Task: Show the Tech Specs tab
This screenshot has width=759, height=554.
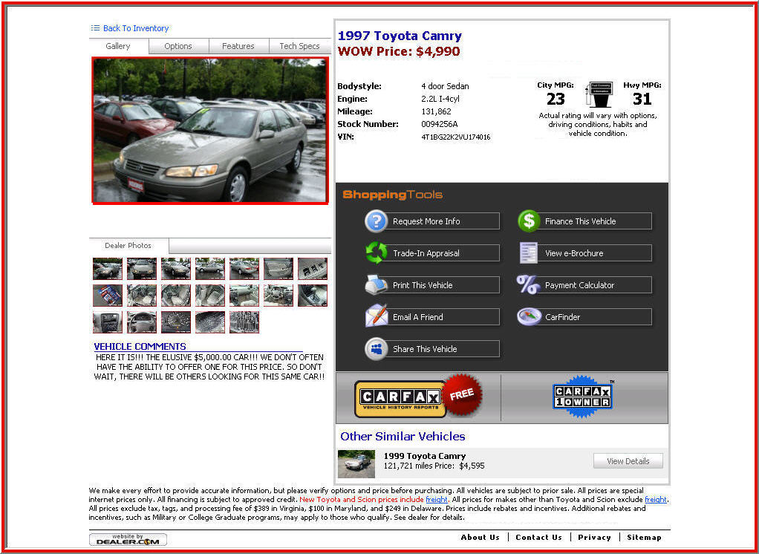Action: pyautogui.click(x=299, y=46)
